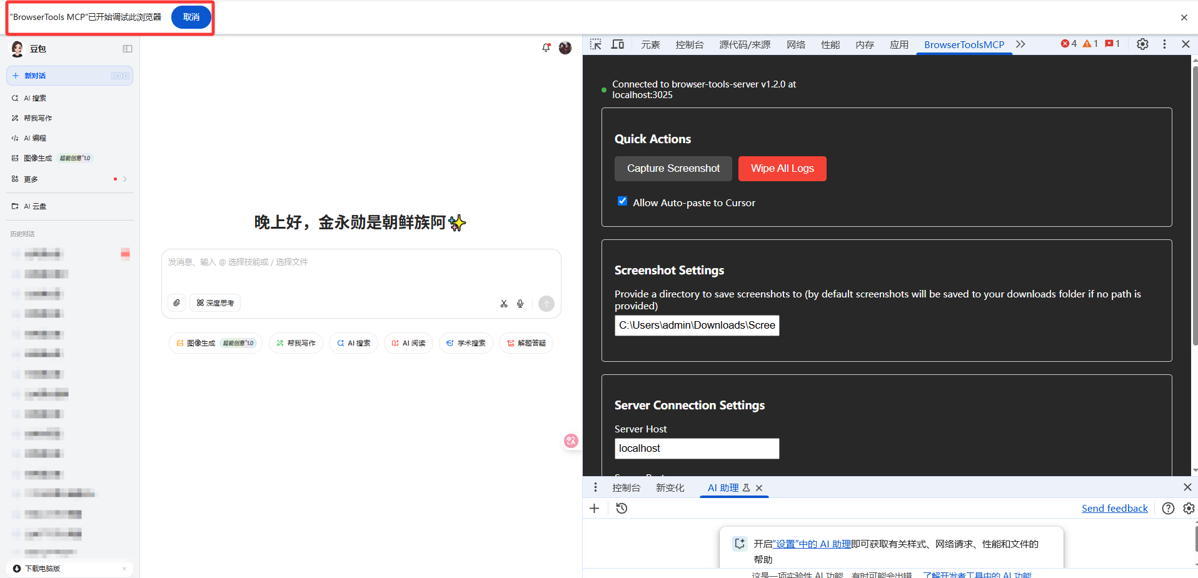
Task: Click the Capture Screenshot button
Action: pos(673,169)
